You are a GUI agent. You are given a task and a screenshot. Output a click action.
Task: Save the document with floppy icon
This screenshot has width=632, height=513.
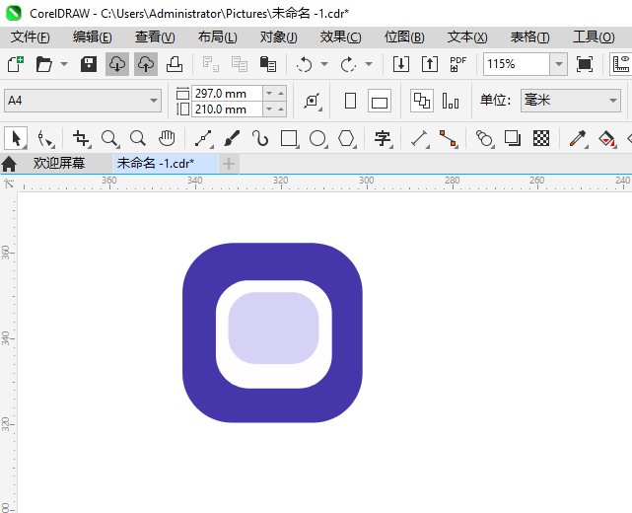89,64
